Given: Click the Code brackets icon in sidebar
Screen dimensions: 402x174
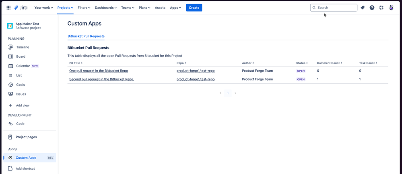Looking at the screenshot, I should [x=10, y=123].
